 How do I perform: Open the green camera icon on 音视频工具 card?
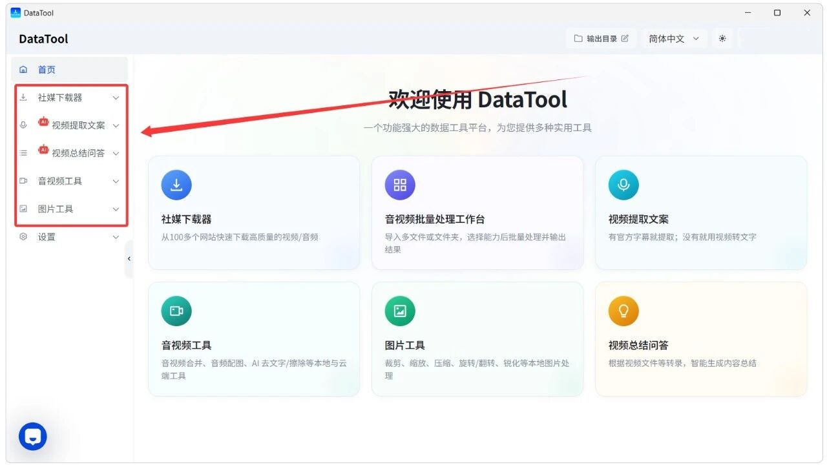pyautogui.click(x=176, y=311)
